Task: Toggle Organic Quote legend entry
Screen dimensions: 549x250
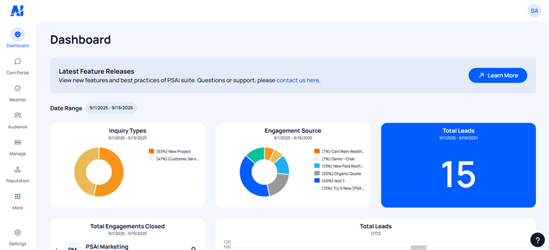Action: [338, 173]
